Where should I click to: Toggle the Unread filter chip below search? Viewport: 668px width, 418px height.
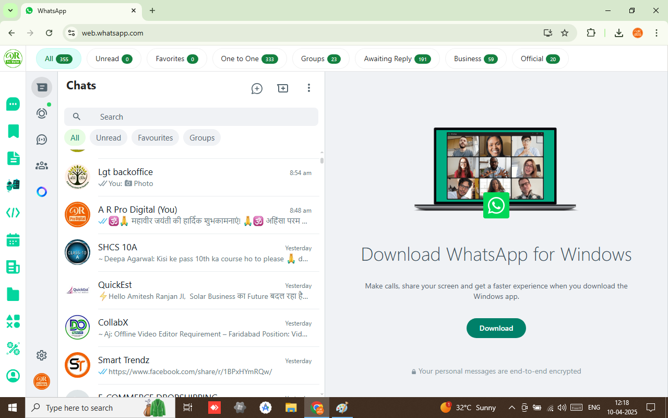tap(109, 138)
